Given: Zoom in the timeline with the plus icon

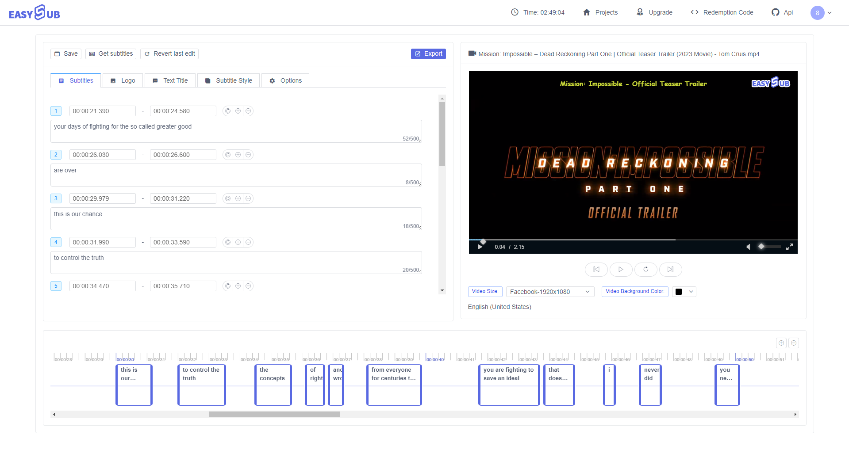Looking at the screenshot, I should click(781, 343).
